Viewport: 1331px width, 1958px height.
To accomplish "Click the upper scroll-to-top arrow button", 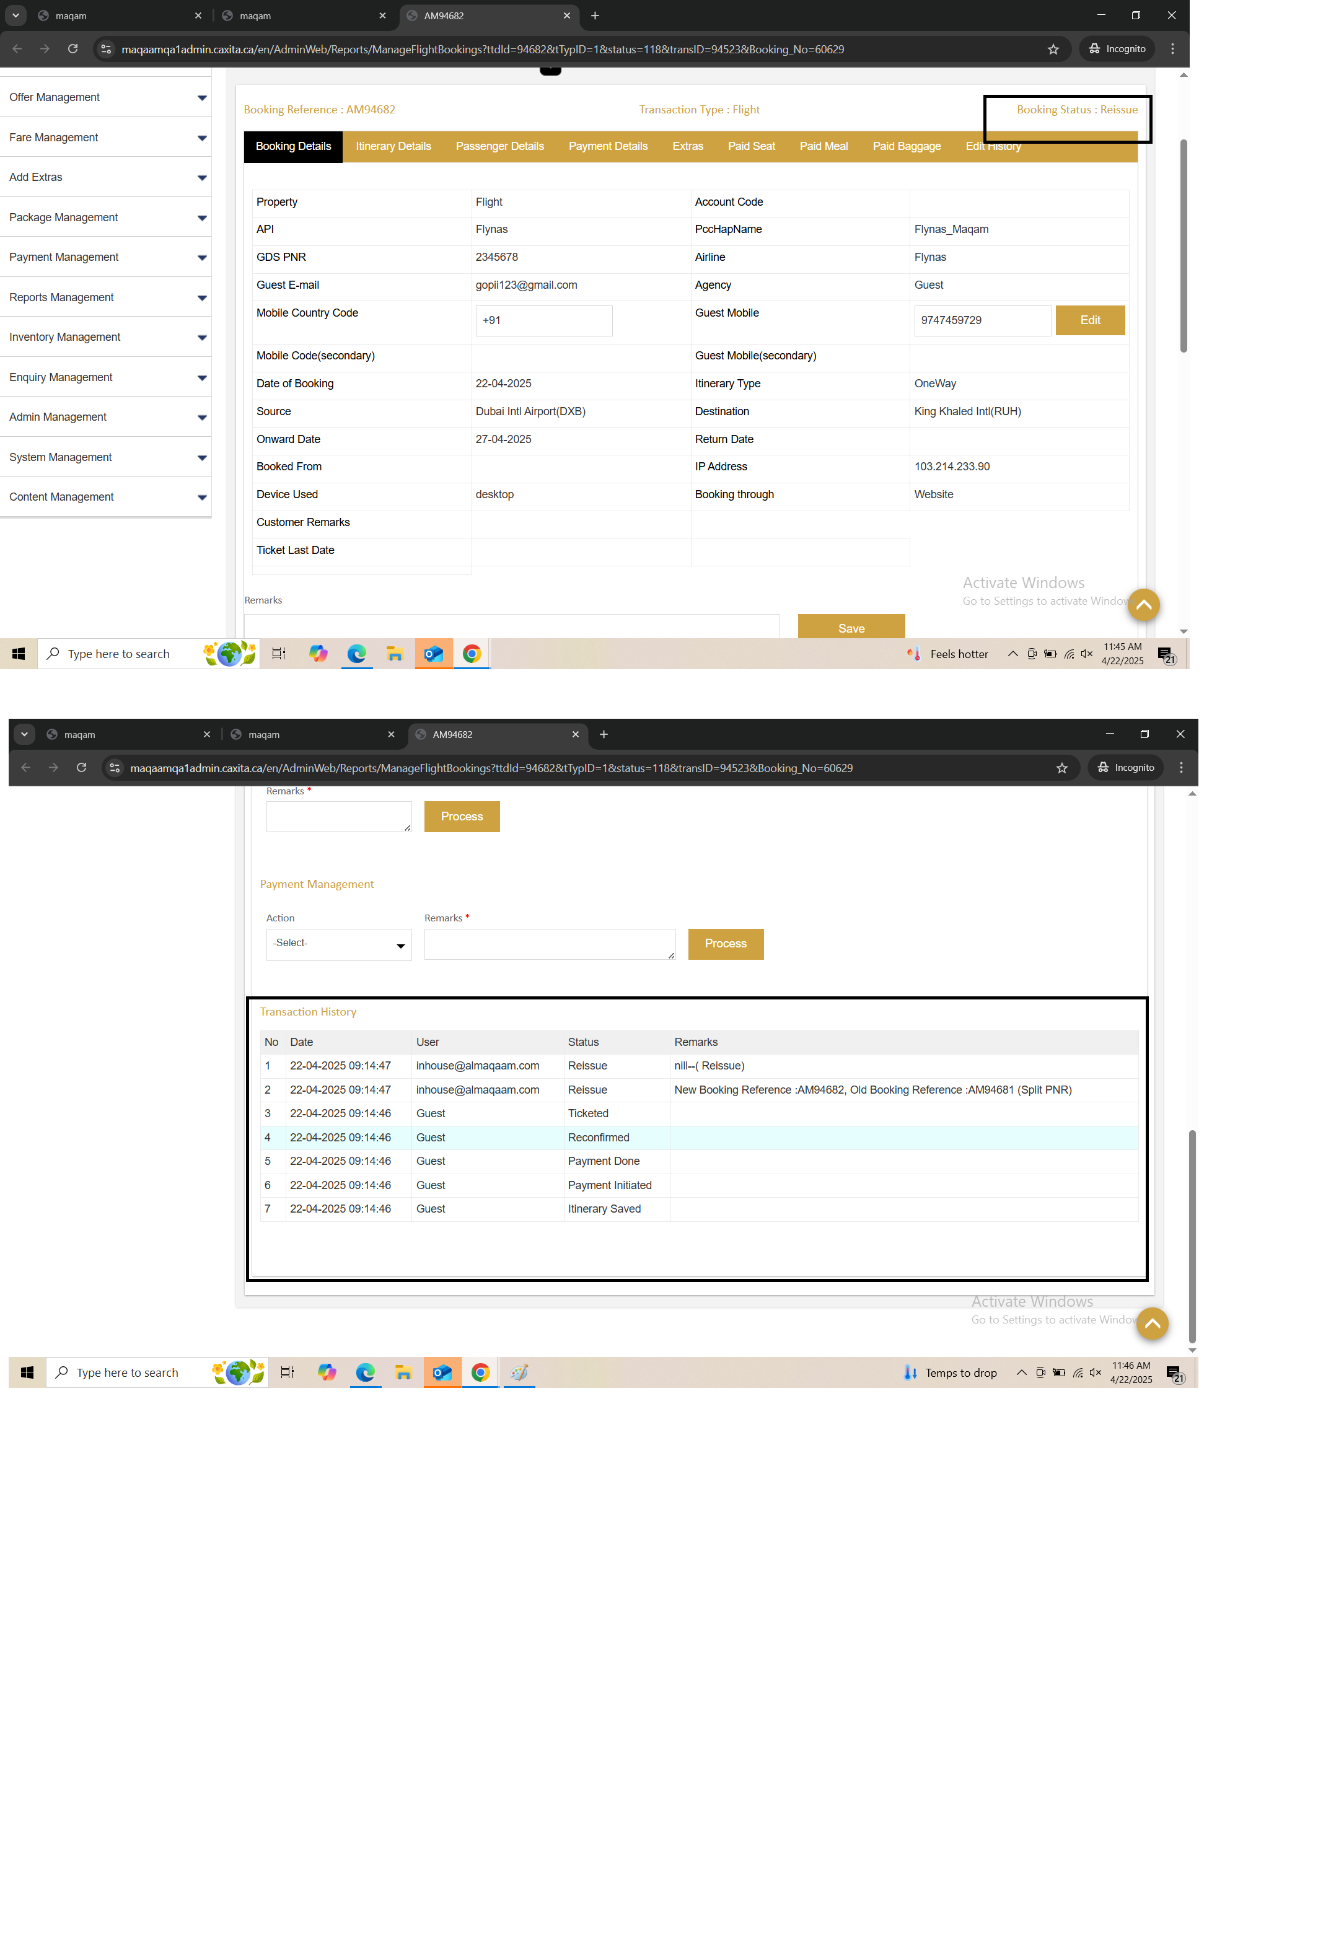I will click(x=1143, y=605).
